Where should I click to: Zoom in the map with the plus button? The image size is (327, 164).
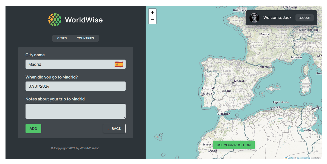(152, 12)
